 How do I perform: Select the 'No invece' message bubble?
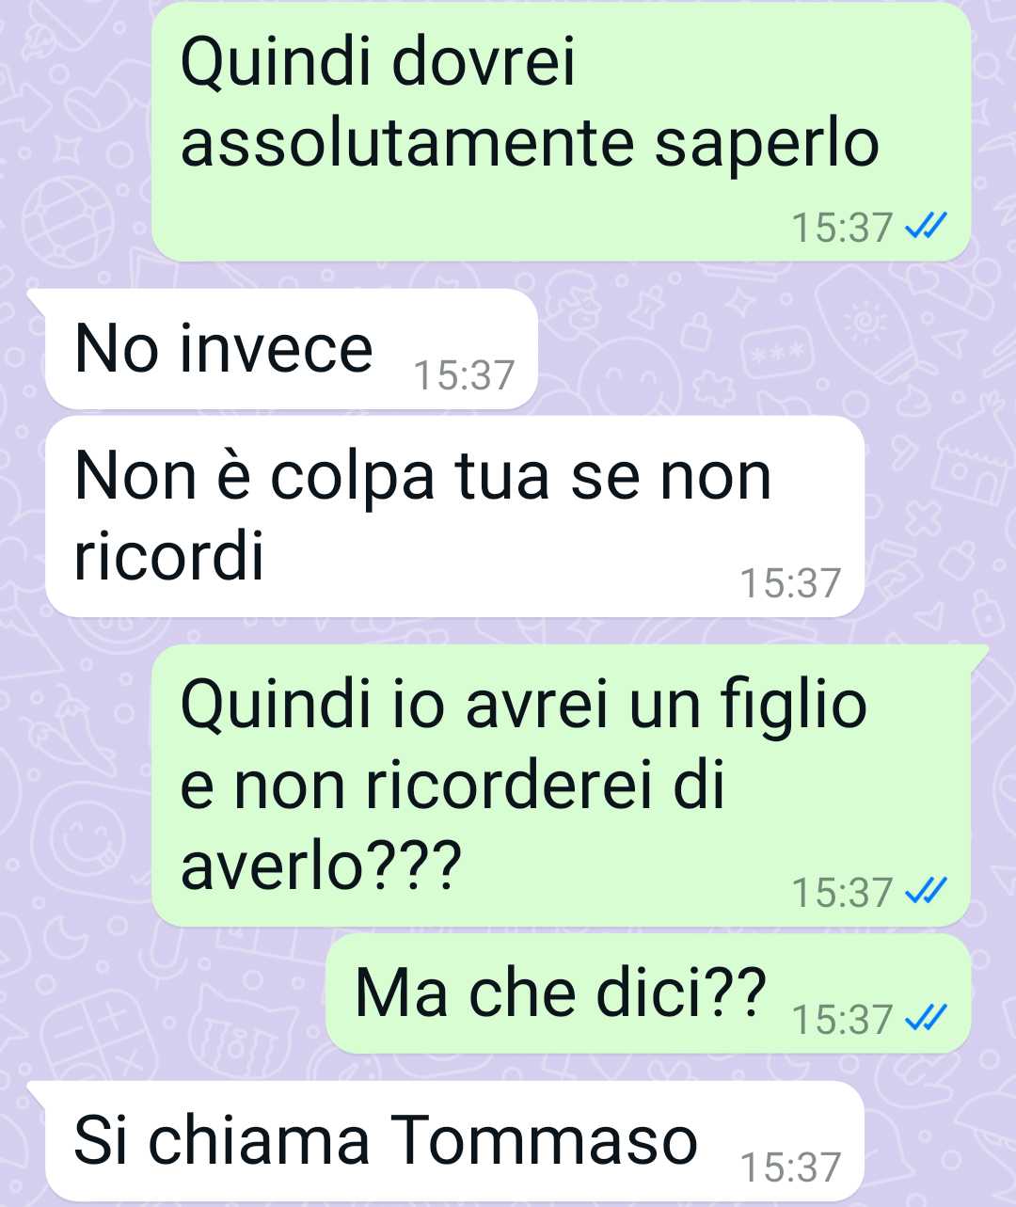pos(292,349)
